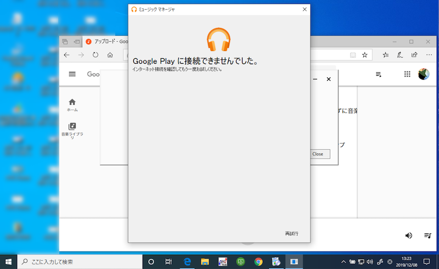Open the Edge share icon
Viewport: 439px width, 269px height.
(x=414, y=55)
